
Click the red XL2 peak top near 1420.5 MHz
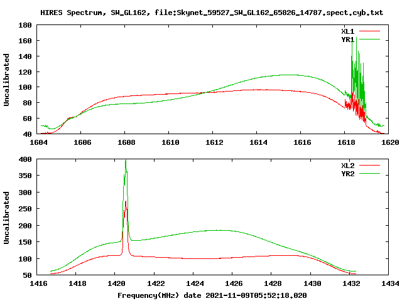pyautogui.click(x=126, y=202)
